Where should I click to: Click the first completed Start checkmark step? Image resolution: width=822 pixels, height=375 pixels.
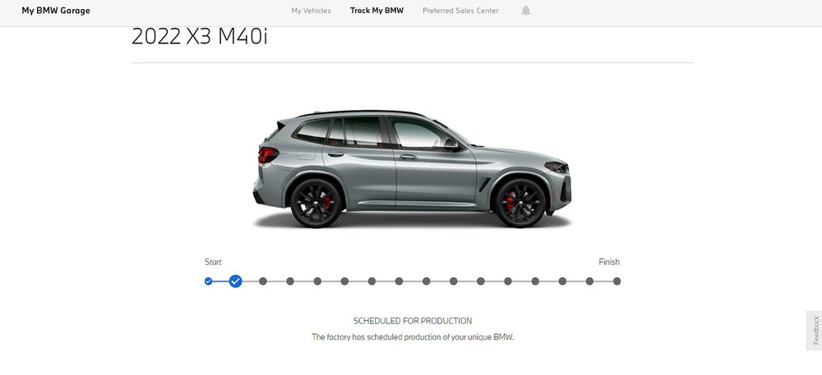point(209,281)
